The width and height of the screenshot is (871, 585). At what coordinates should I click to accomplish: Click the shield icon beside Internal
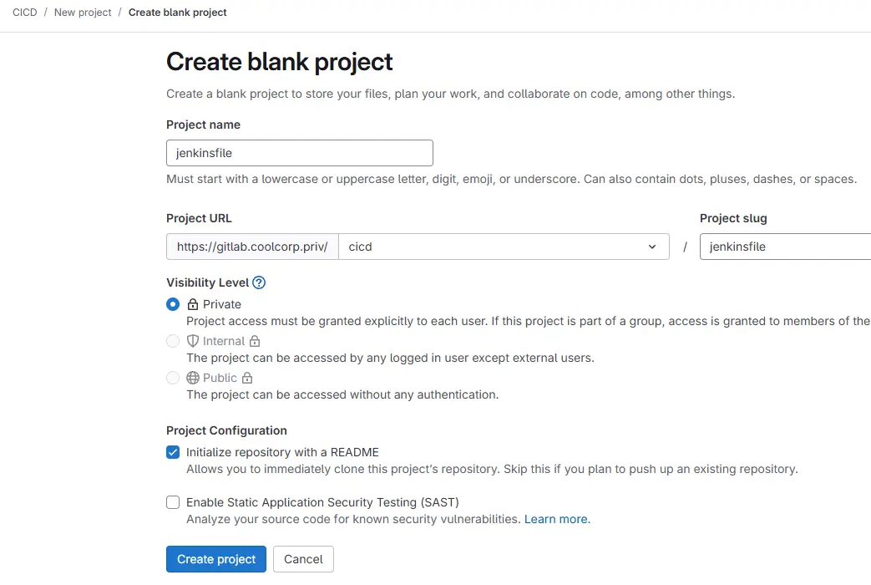[x=193, y=341]
